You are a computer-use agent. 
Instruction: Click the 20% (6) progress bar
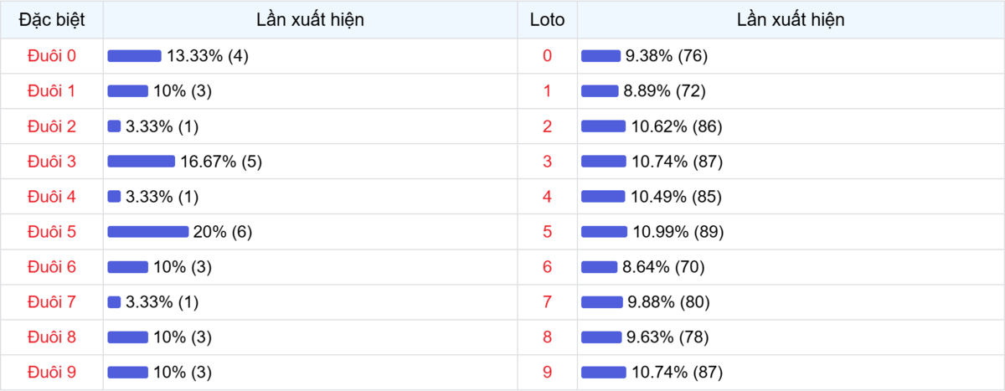pos(148,232)
